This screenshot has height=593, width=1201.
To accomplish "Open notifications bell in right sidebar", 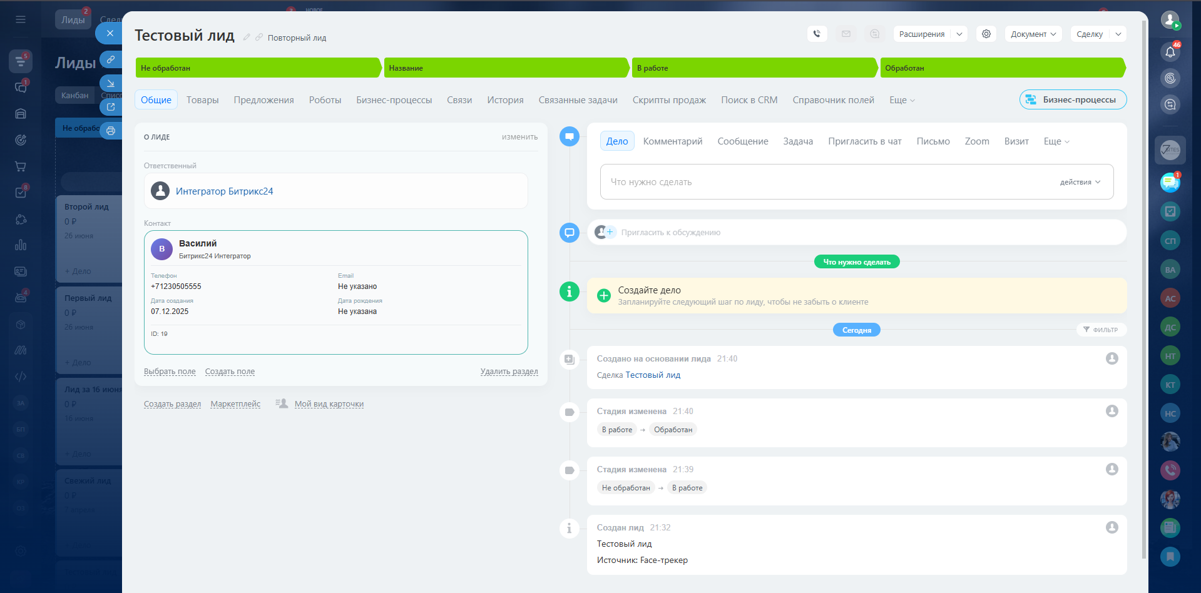I will click(1170, 52).
